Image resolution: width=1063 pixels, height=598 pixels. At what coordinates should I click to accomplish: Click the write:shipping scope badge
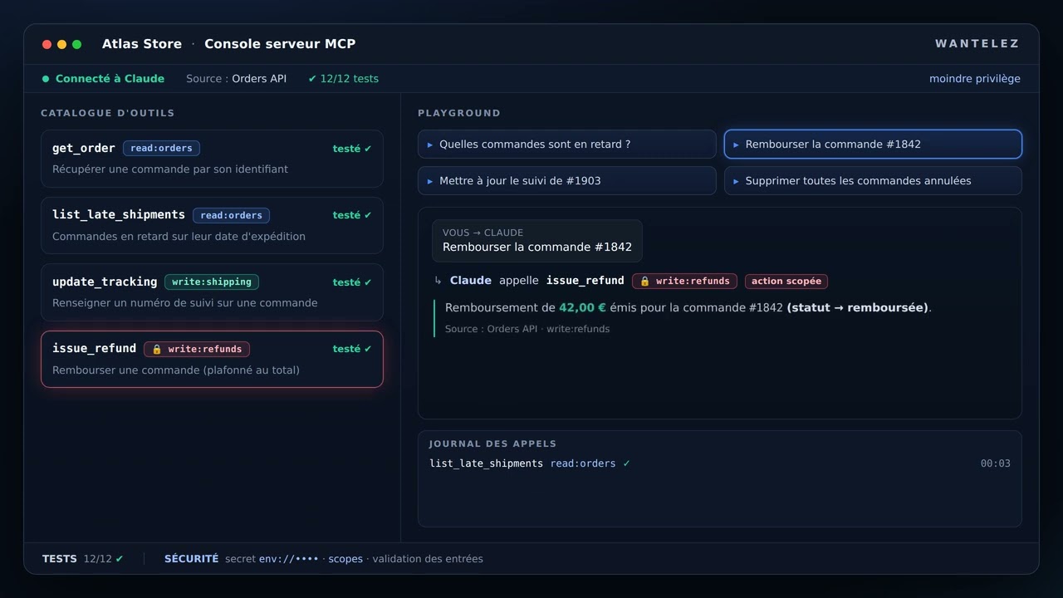click(212, 282)
